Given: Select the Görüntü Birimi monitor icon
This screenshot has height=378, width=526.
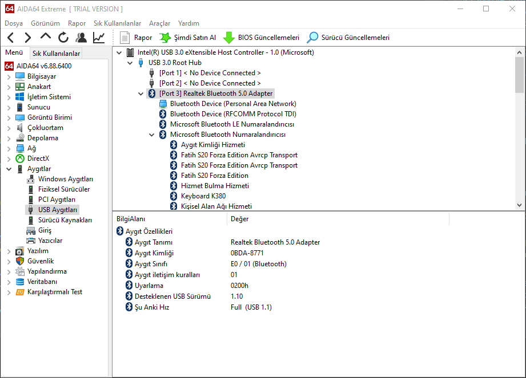Looking at the screenshot, I should tap(20, 117).
